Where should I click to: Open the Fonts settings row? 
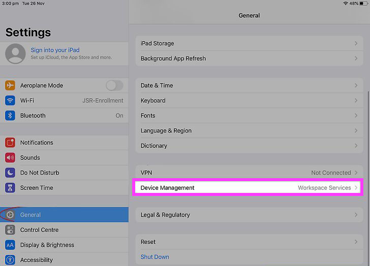(x=249, y=115)
